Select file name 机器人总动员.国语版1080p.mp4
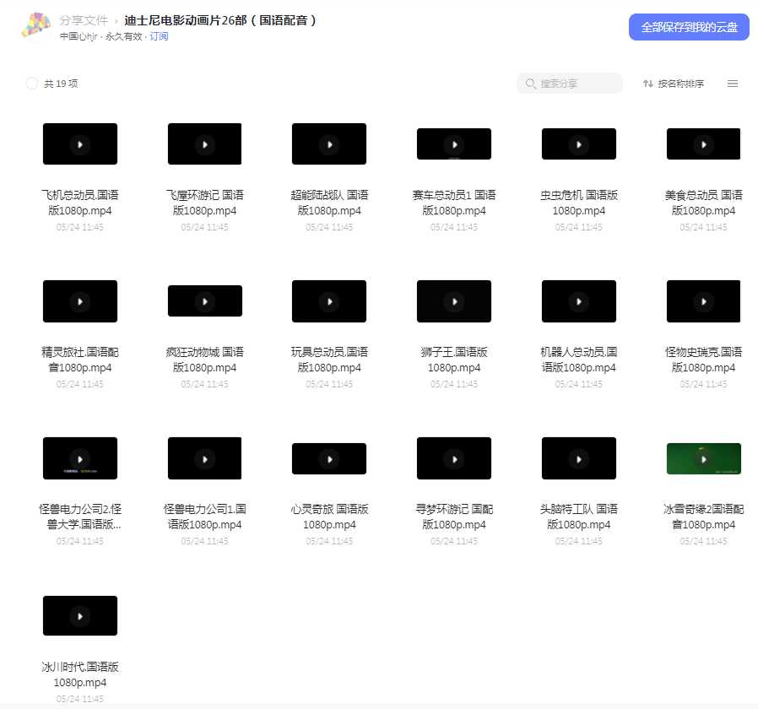The image size is (758, 709). click(579, 360)
